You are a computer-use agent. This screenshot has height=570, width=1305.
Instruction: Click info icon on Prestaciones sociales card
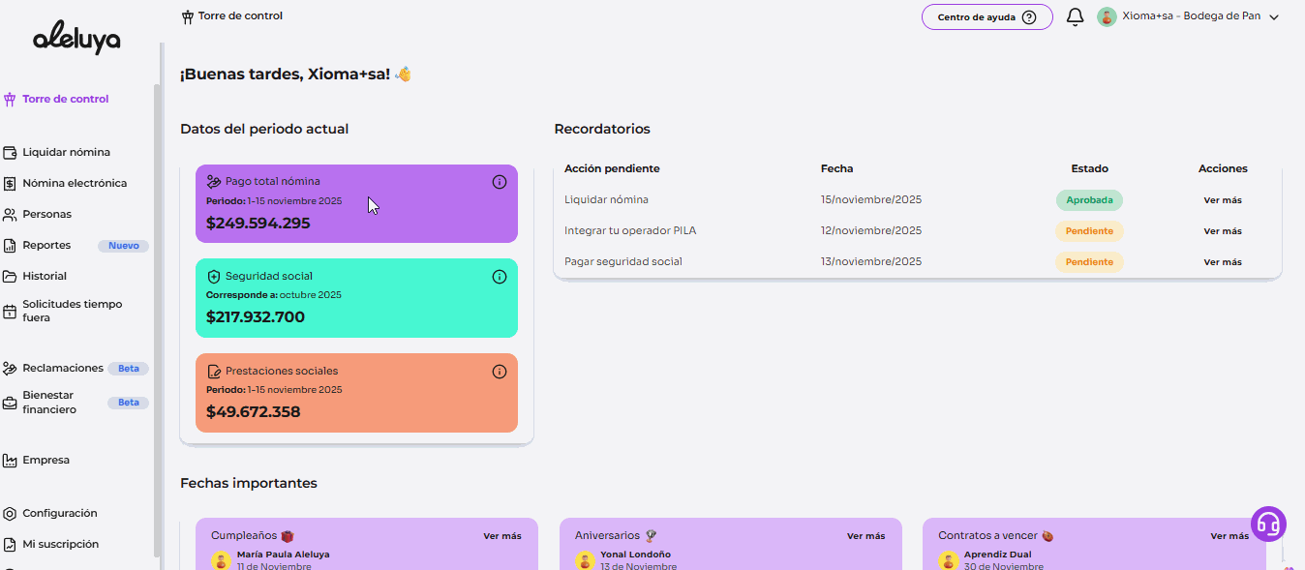point(500,372)
